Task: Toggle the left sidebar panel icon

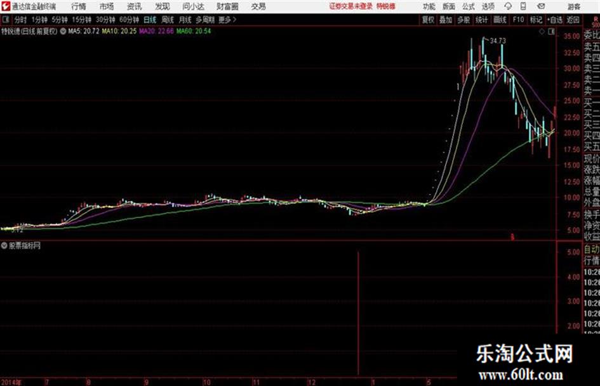Action: point(5,20)
